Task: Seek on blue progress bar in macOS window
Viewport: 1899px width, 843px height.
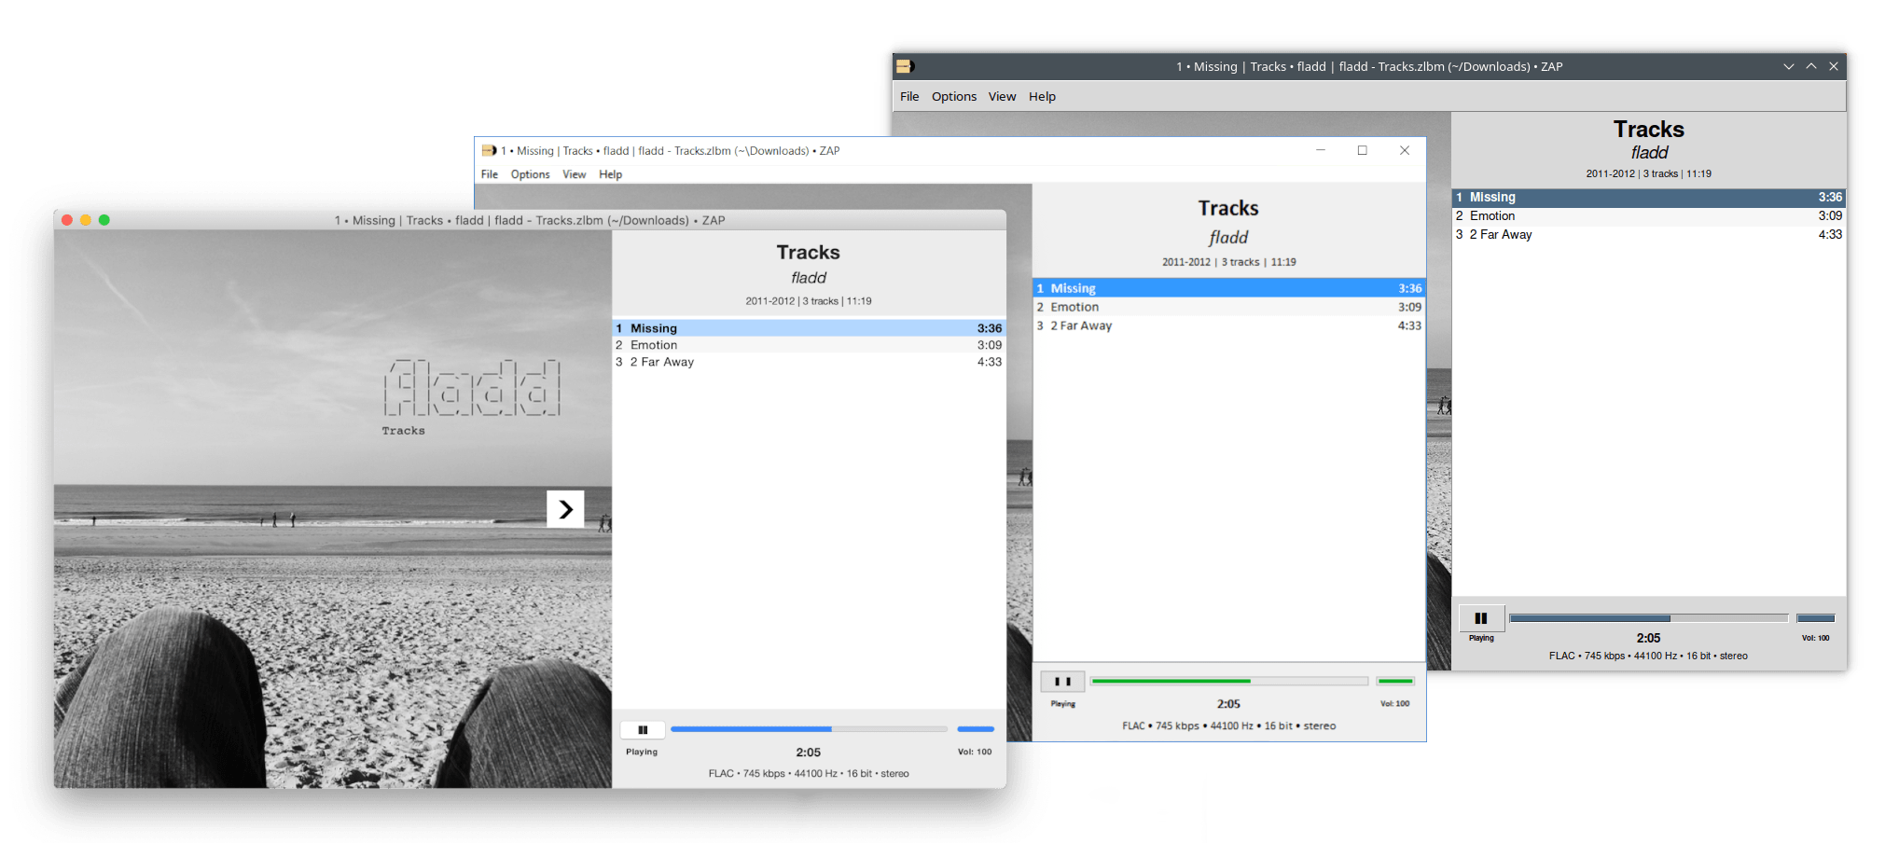Action: click(809, 729)
